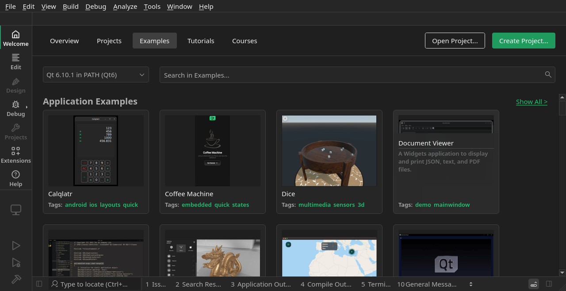This screenshot has height=291, width=566.
Task: Open the File menu
Action: (10, 6)
